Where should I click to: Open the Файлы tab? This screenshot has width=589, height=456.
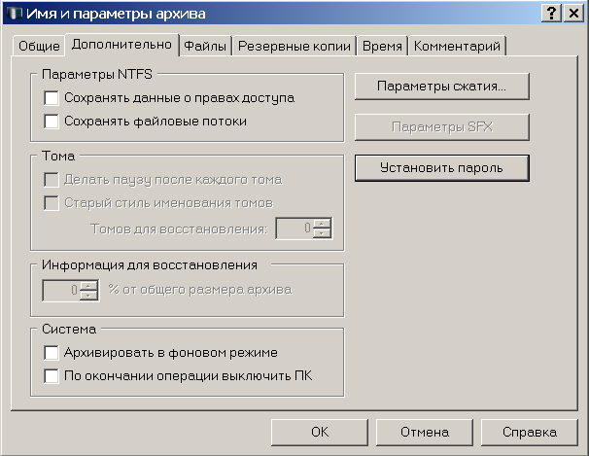tap(205, 46)
